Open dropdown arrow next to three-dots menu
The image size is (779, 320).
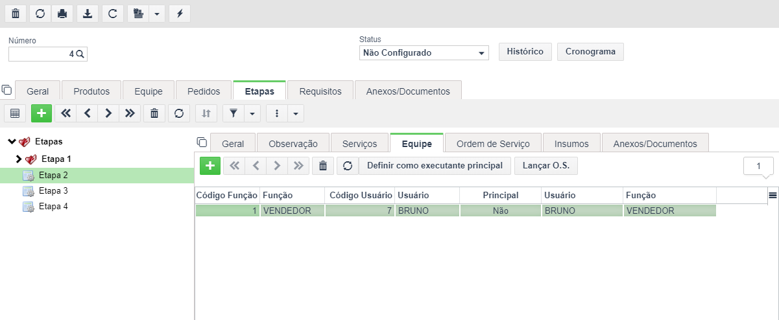pos(296,113)
